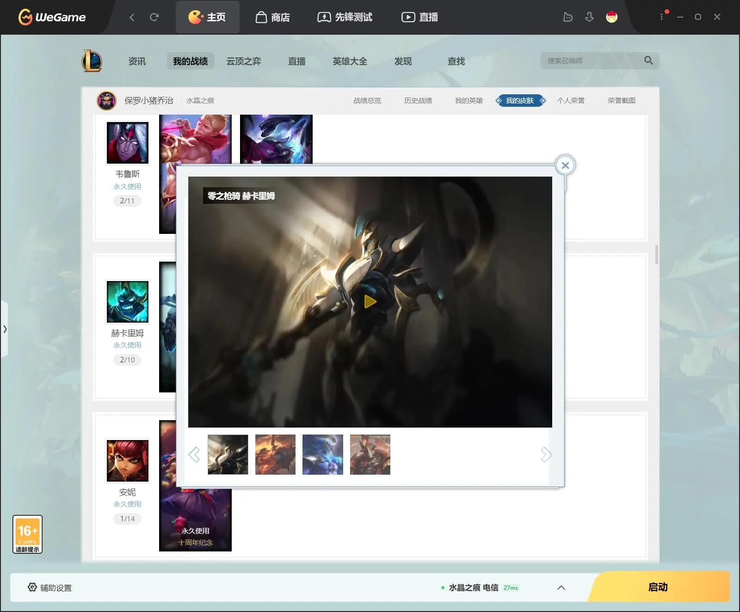Viewport: 740px width, 612px height.
Task: Open 发现 section
Action: coord(403,61)
